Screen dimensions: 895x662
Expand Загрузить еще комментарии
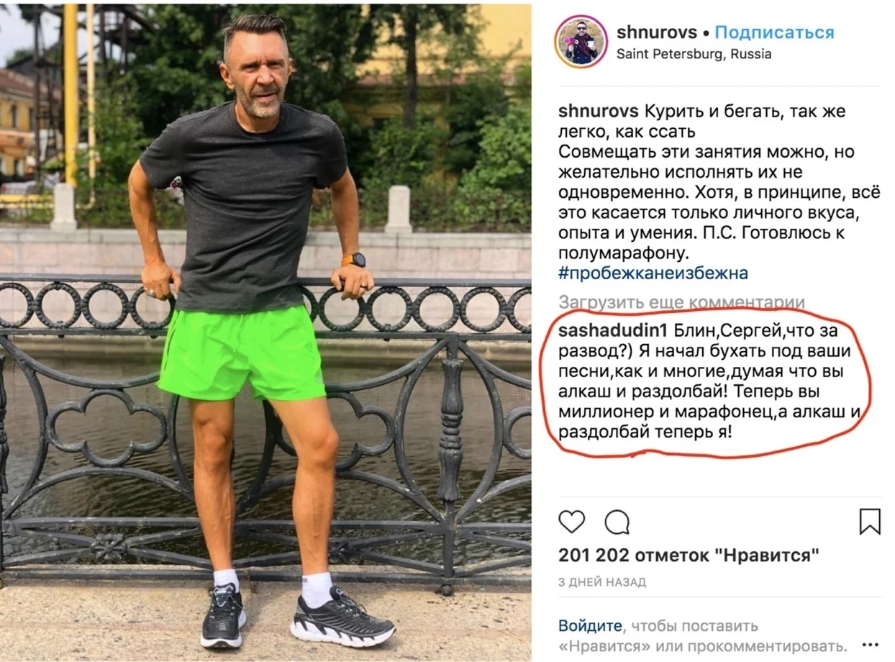coord(681,302)
